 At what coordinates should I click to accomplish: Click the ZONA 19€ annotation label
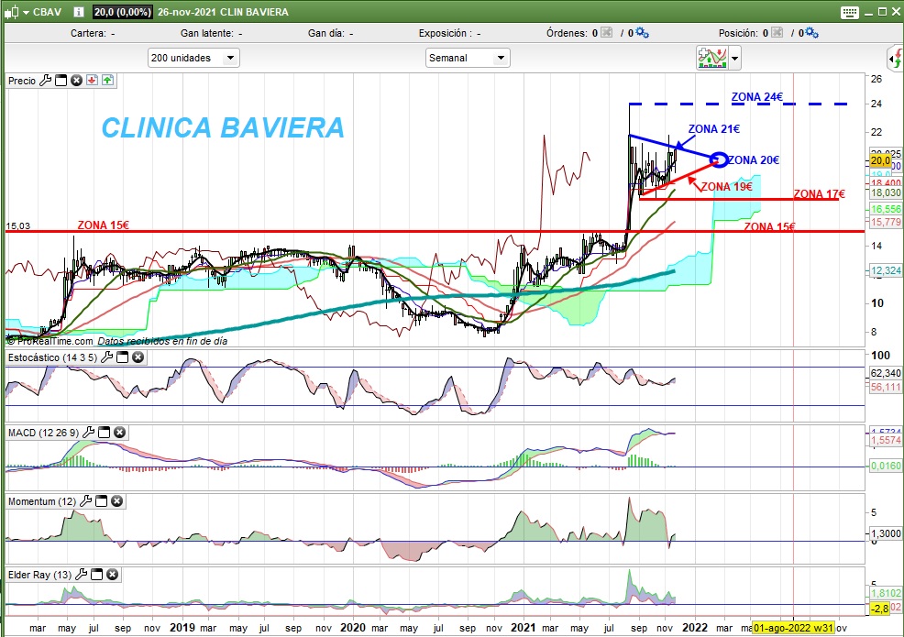726,187
